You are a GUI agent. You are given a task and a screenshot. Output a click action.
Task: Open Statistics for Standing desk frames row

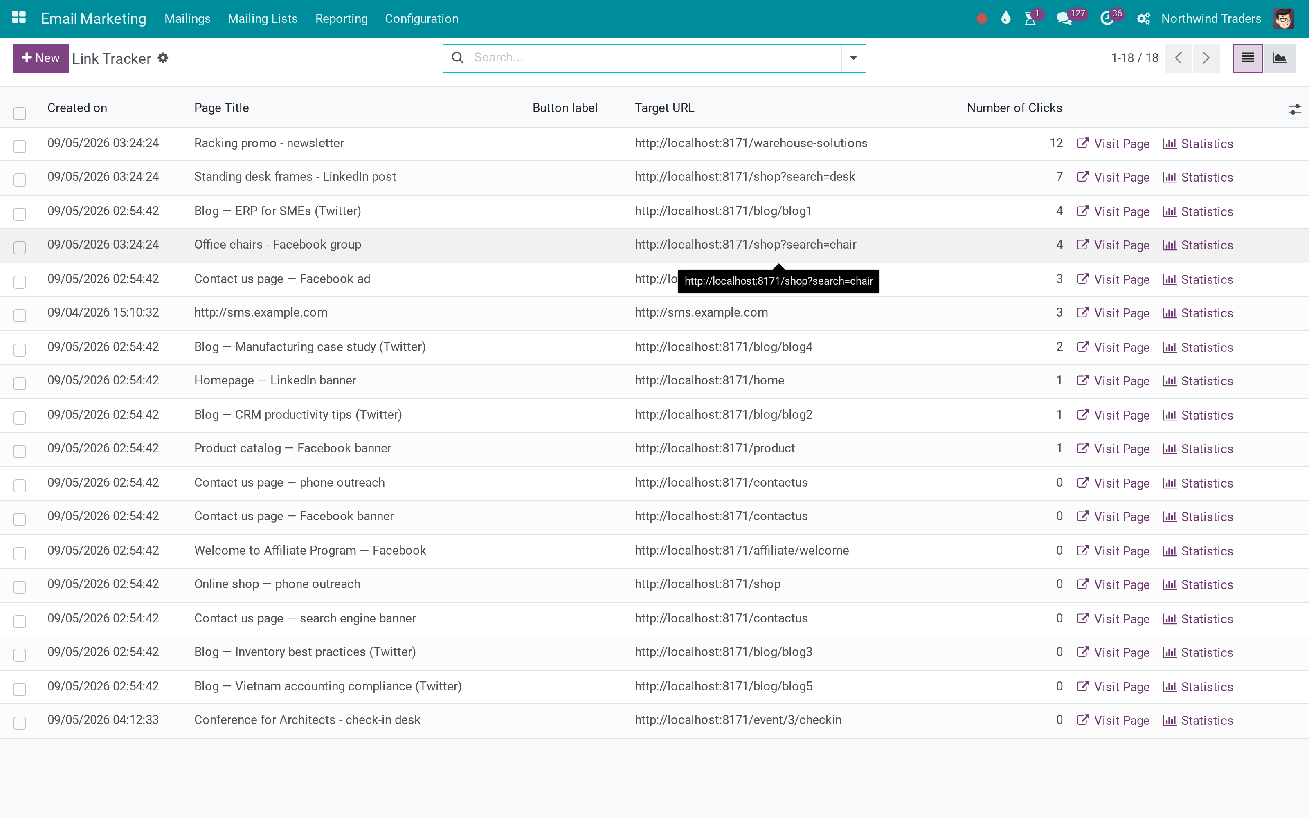coord(1198,178)
